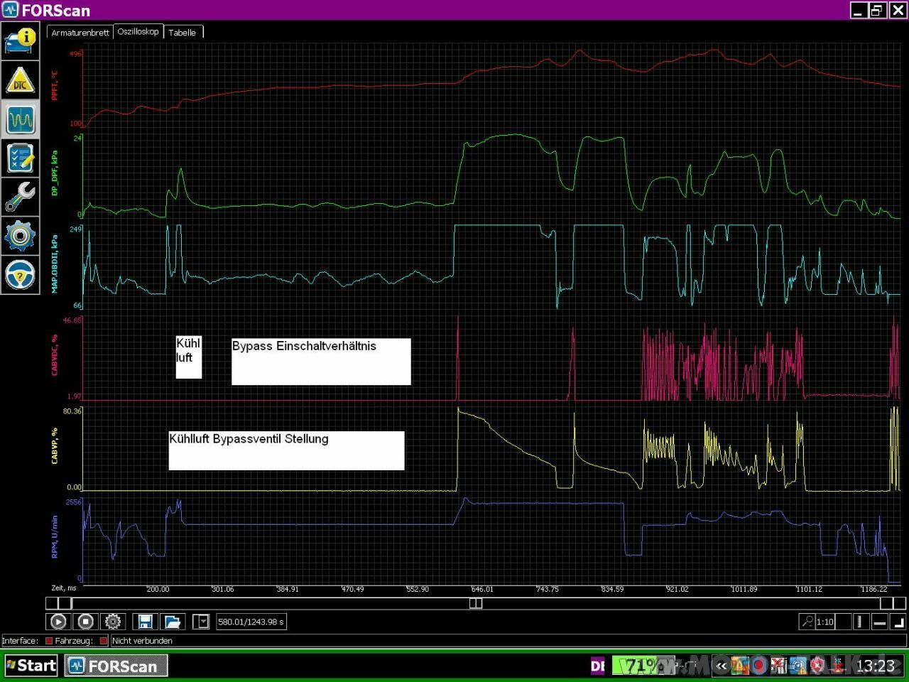Open a saved log file
This screenshot has width=909, height=682.
[172, 622]
